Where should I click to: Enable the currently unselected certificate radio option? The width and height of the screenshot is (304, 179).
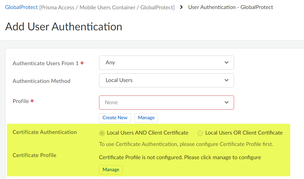(x=200, y=133)
